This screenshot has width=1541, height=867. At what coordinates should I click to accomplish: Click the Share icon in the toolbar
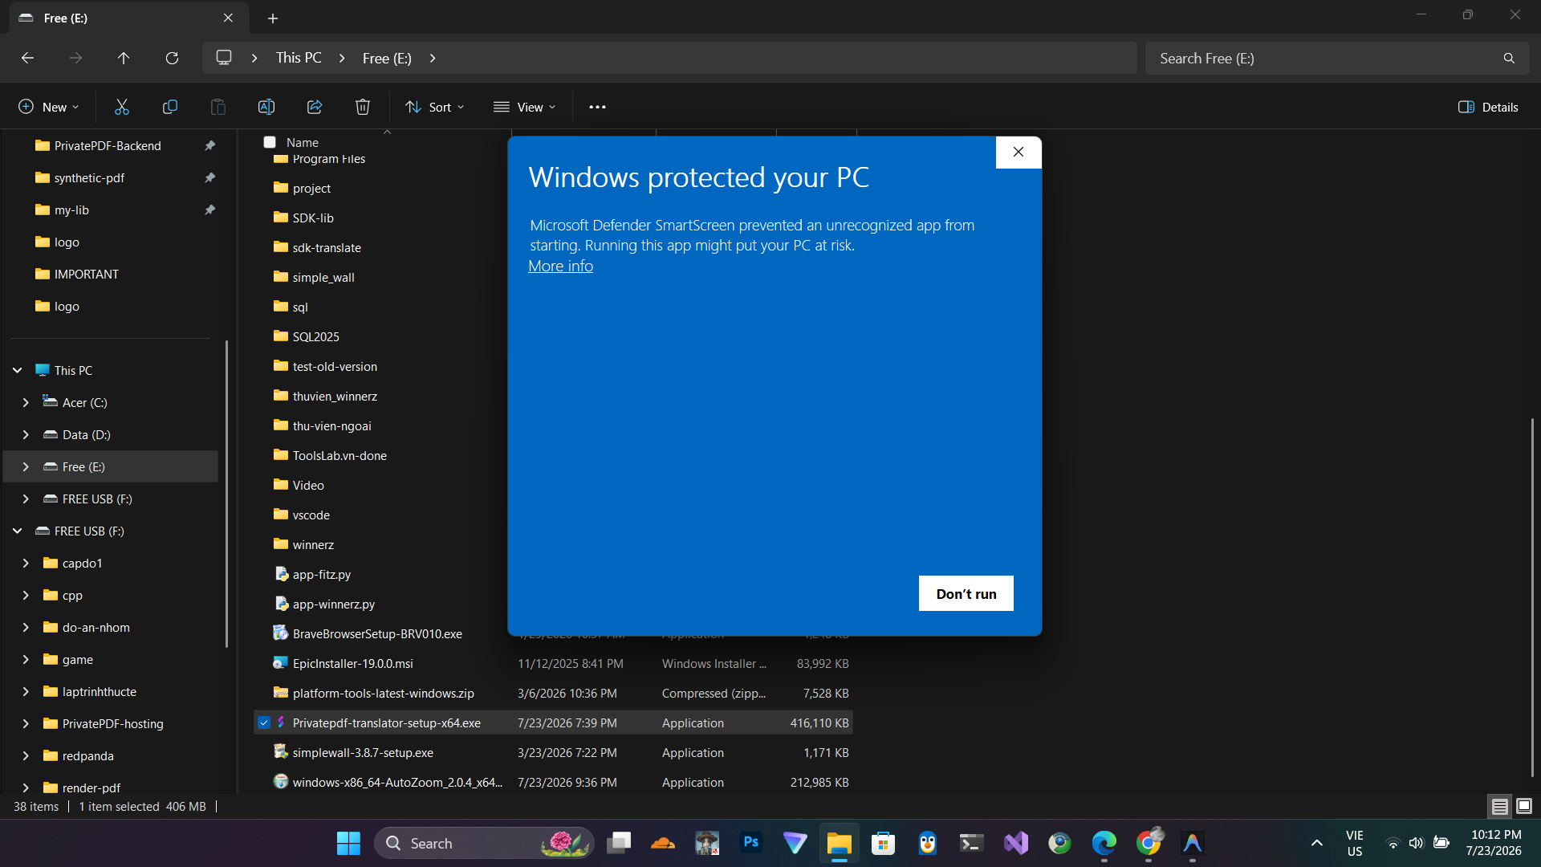click(x=315, y=107)
